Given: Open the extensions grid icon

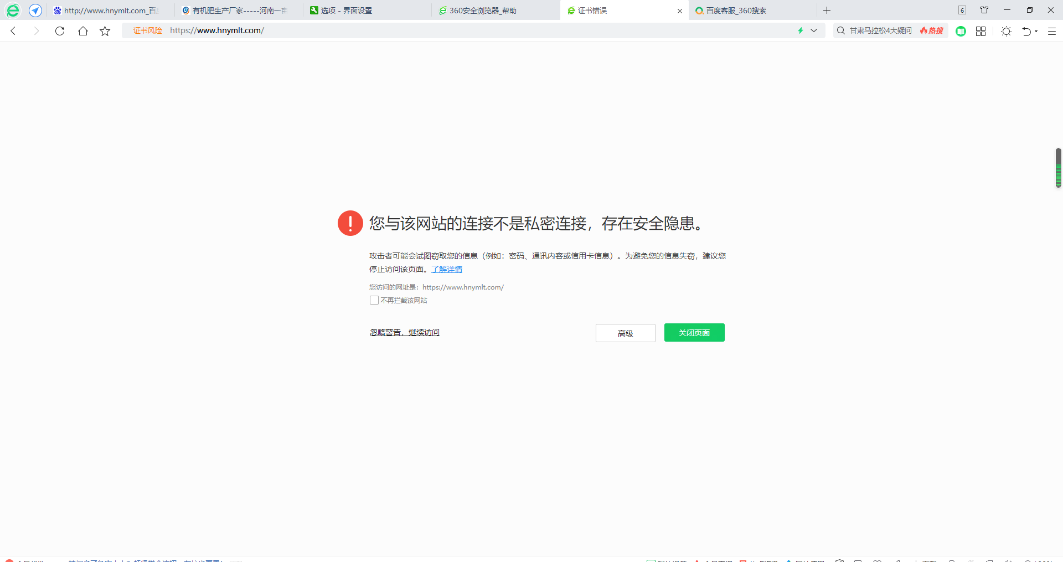Looking at the screenshot, I should click(x=981, y=31).
